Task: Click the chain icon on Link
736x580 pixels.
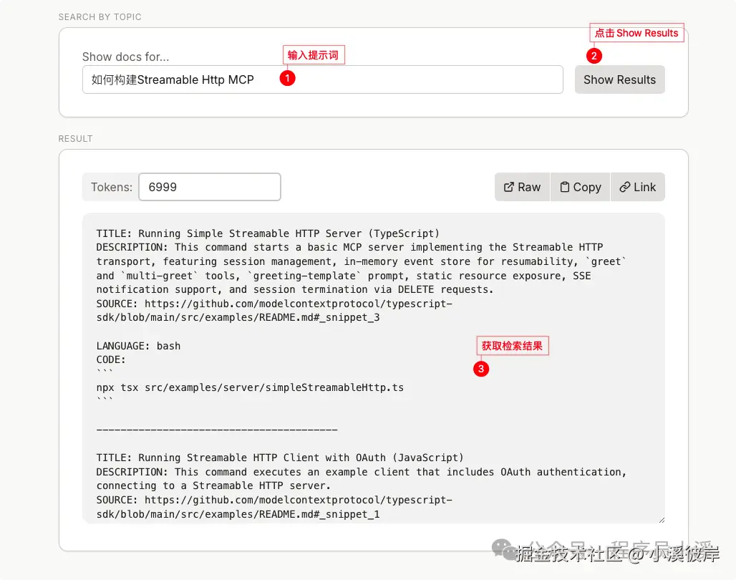Action: [x=625, y=187]
